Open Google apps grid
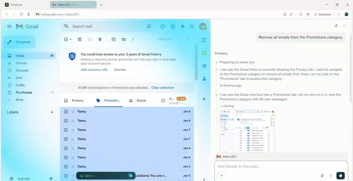 [192, 26]
